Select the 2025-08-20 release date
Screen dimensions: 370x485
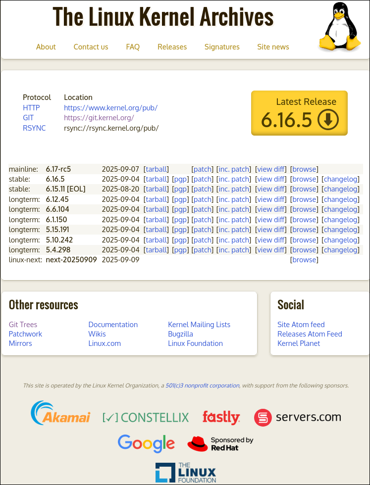pyautogui.click(x=120, y=189)
